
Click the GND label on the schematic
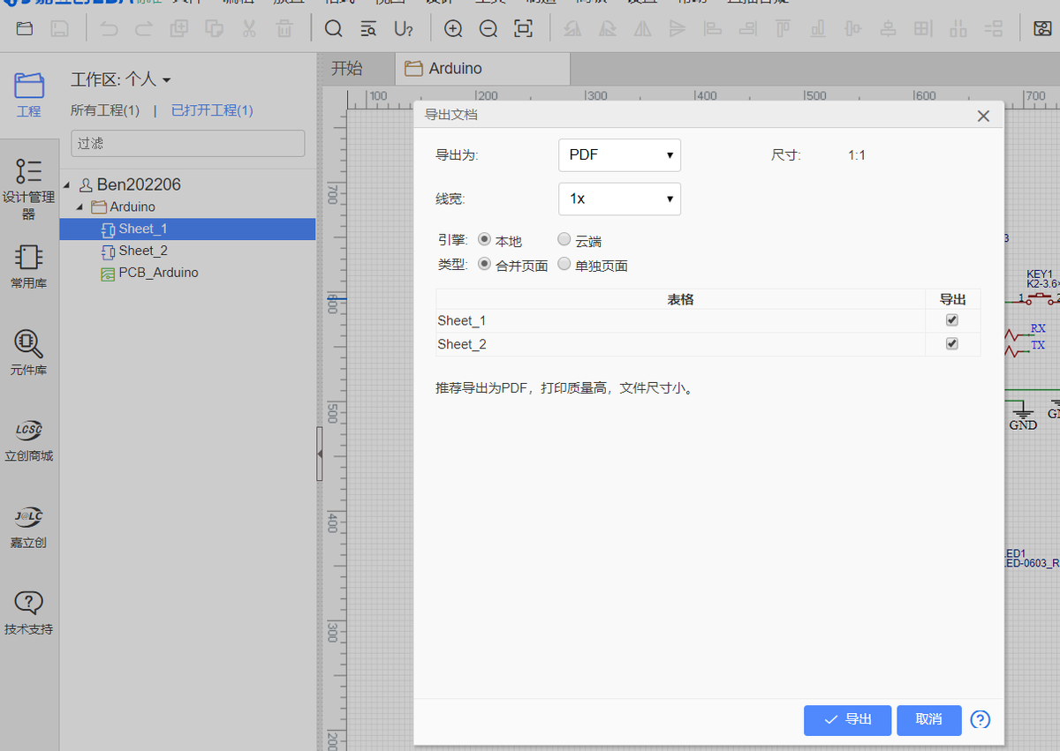click(1023, 424)
